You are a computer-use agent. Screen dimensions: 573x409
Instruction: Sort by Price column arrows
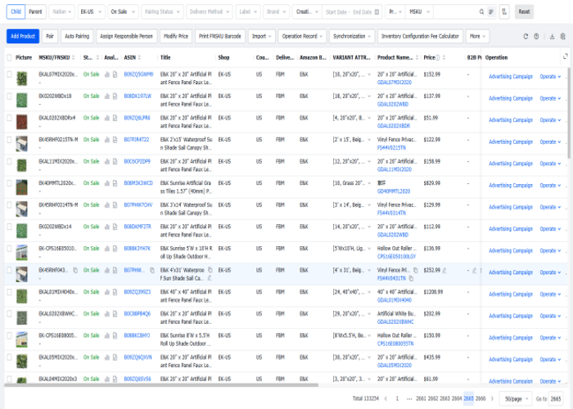pyautogui.click(x=444, y=58)
